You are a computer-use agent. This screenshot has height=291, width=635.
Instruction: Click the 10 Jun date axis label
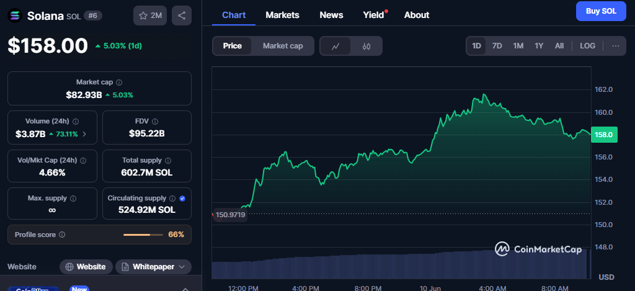click(x=430, y=288)
